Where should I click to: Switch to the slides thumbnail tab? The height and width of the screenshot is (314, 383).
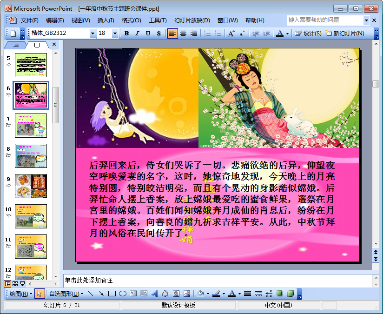(37, 45)
